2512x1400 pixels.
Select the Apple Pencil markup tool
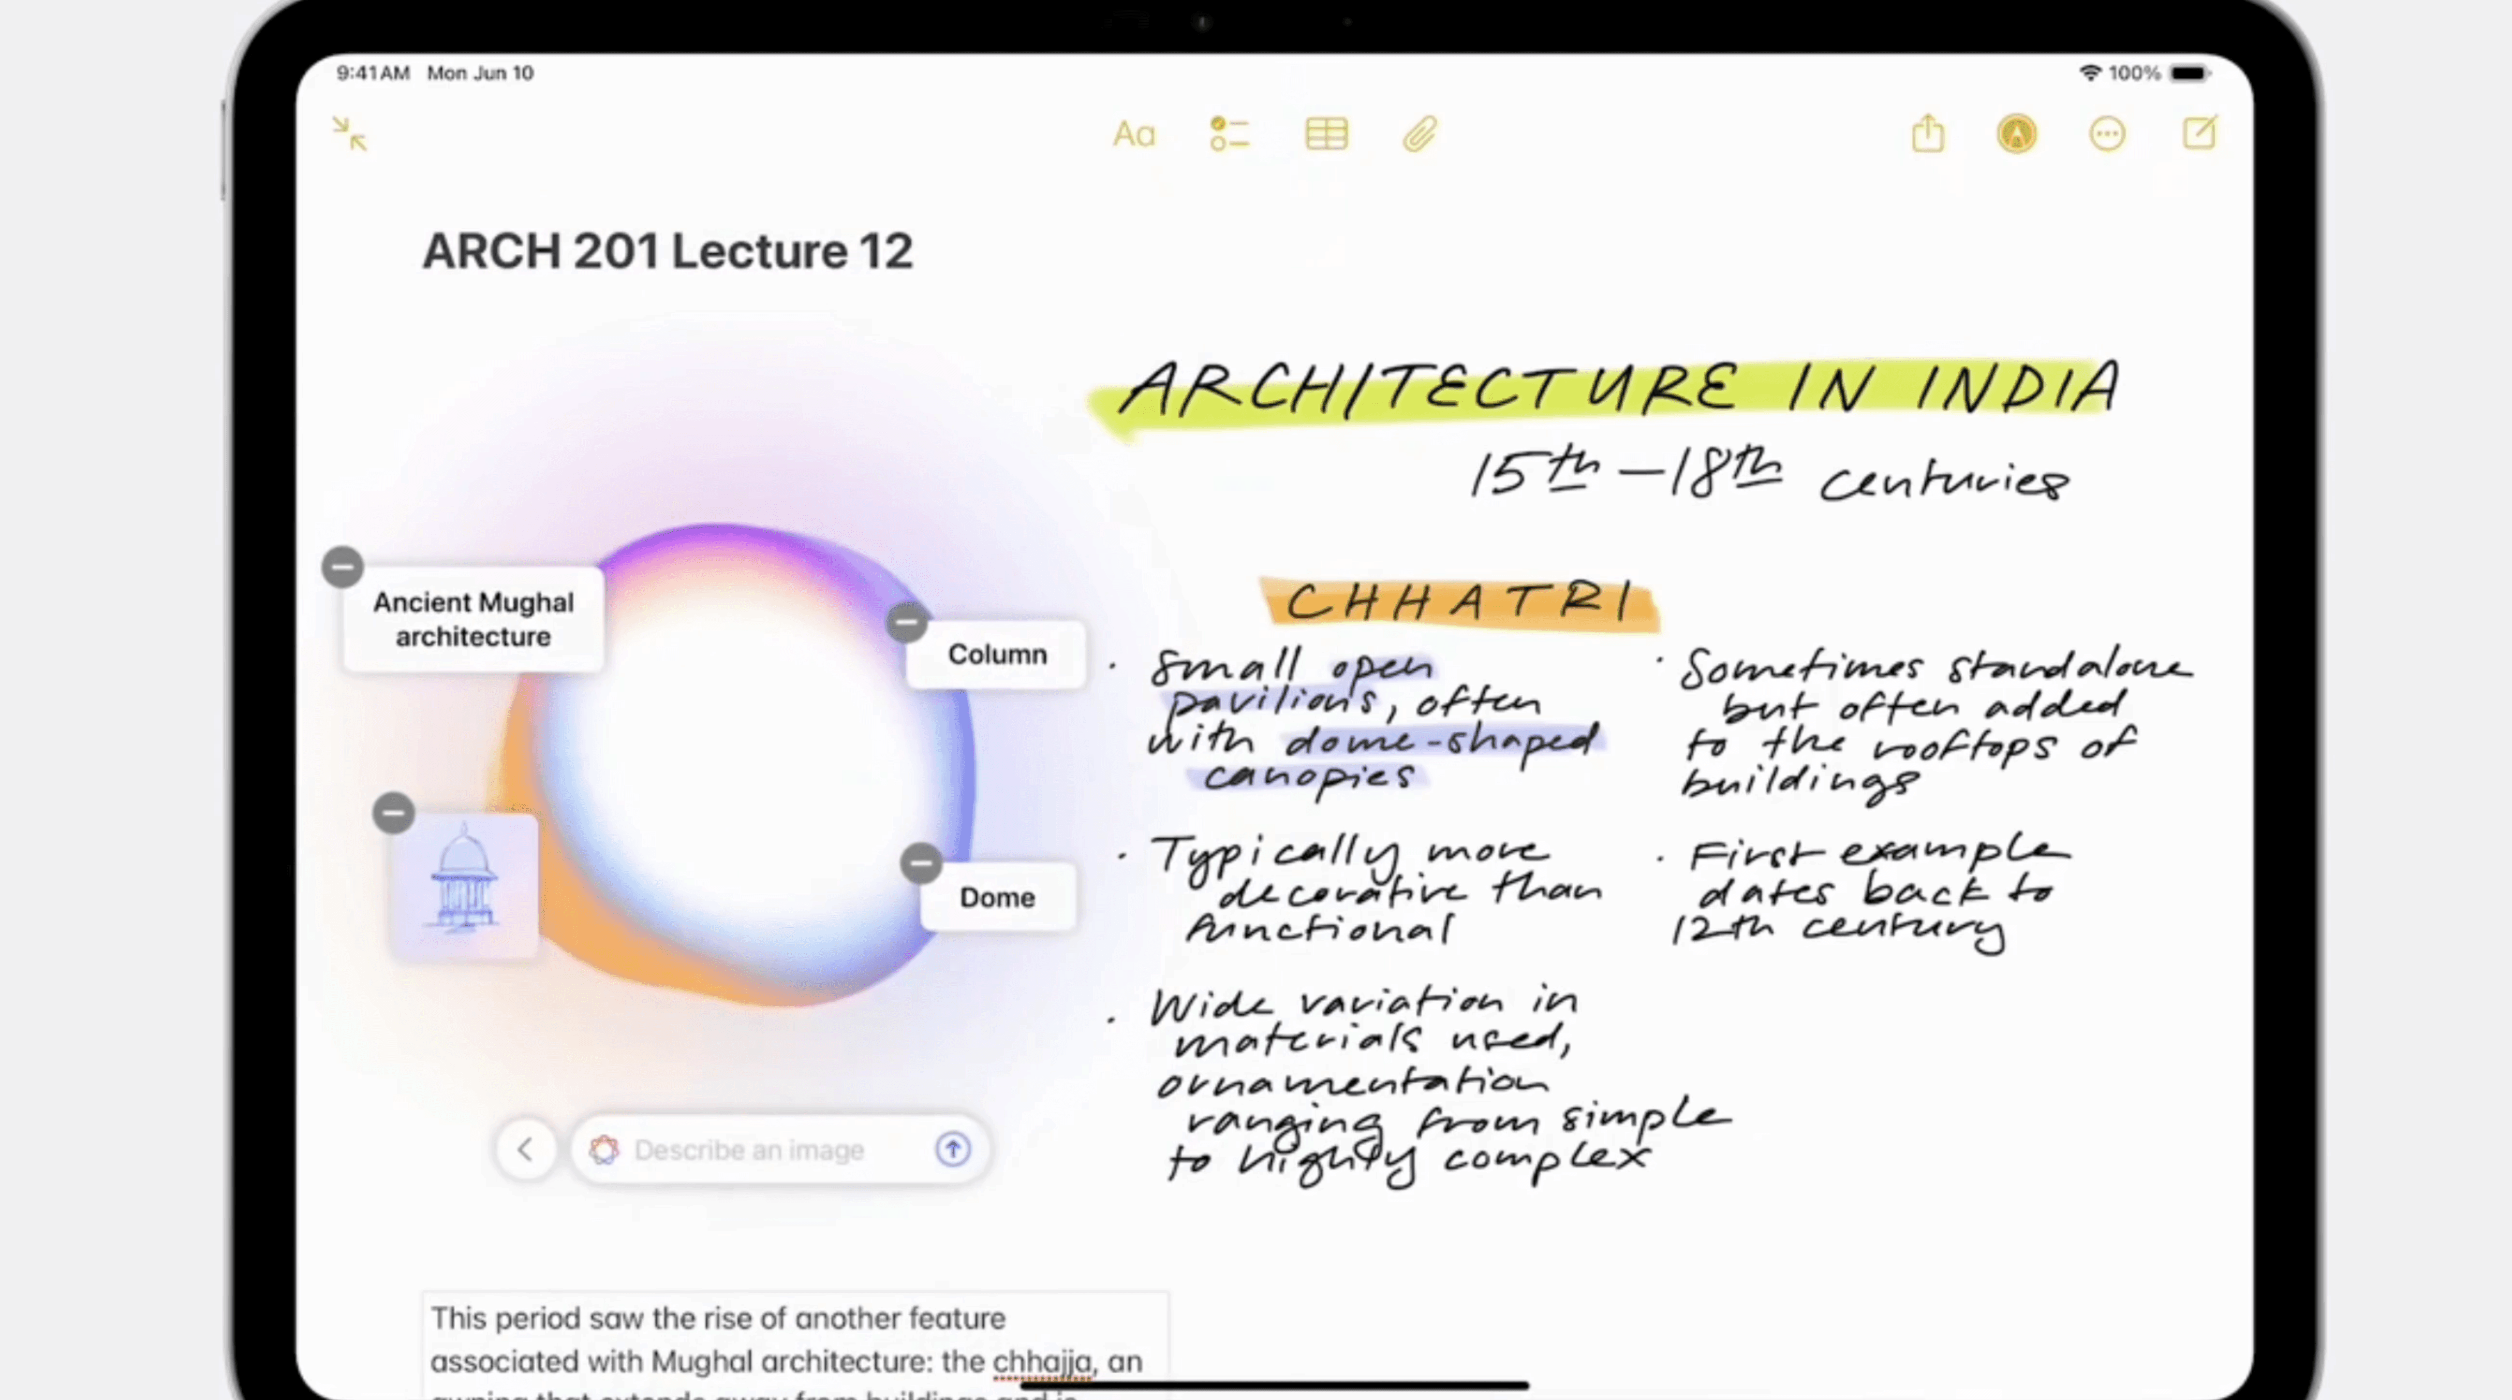pyautogui.click(x=2017, y=133)
